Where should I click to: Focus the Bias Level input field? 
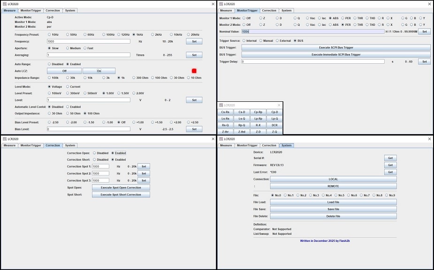pyautogui.click(x=89, y=129)
